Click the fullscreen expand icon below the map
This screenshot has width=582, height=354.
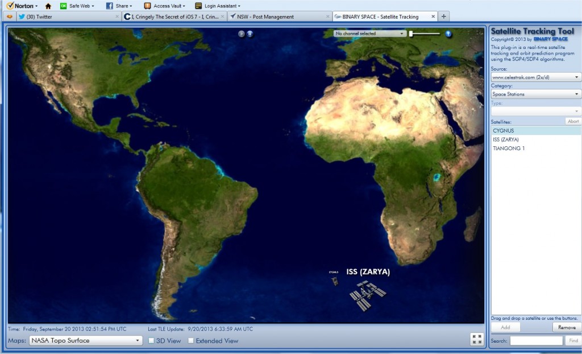[x=477, y=339]
